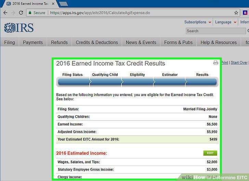Open the Refunds menu
Image resolution: width=249 pixels, height=181 pixels.
[x=59, y=42]
